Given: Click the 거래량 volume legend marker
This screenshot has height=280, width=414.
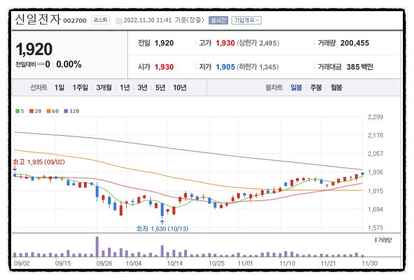Looking at the screenshot, I should [376, 240].
